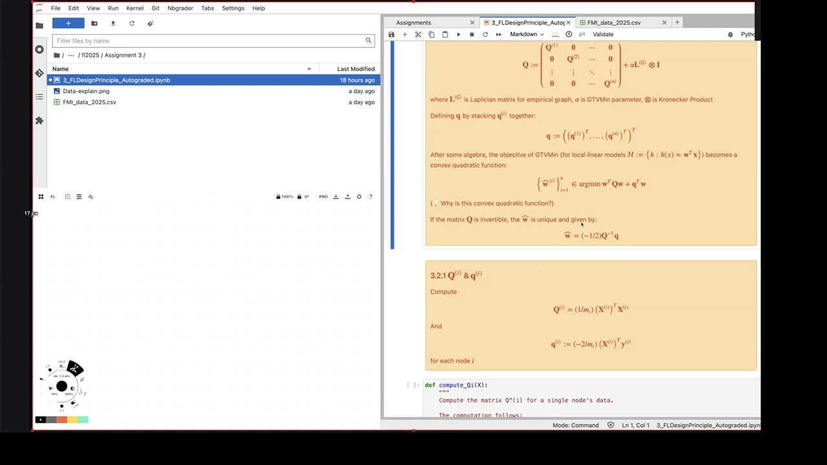Add a new tab with the plus button

677,23
